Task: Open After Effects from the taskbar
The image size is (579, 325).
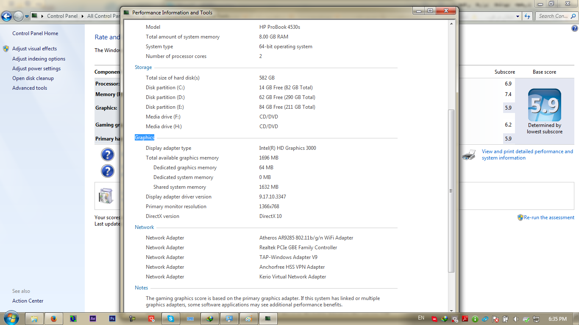Action: [93, 319]
